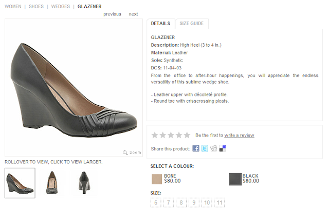Pick the Bone colour swatch
The width and height of the screenshot is (329, 211).
point(156,179)
